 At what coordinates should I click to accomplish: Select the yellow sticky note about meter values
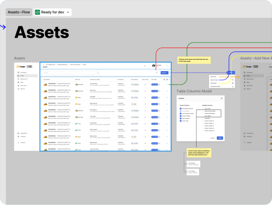coord(199,153)
